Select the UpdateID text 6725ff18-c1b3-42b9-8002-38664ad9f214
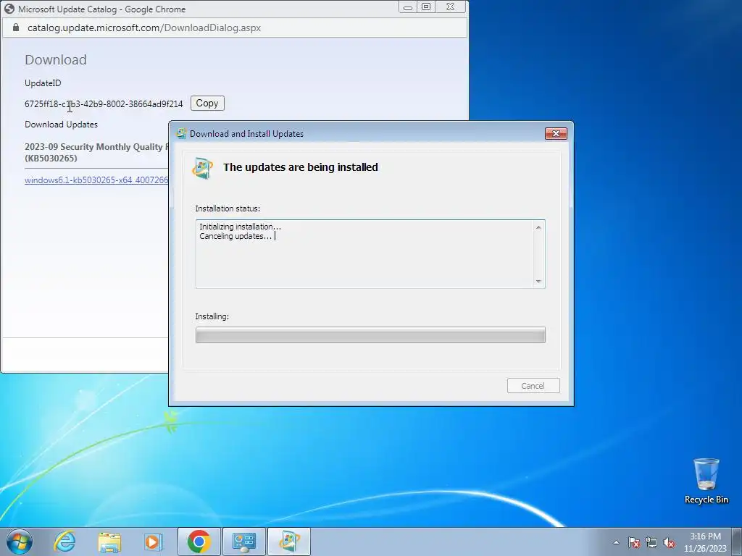 [104, 104]
